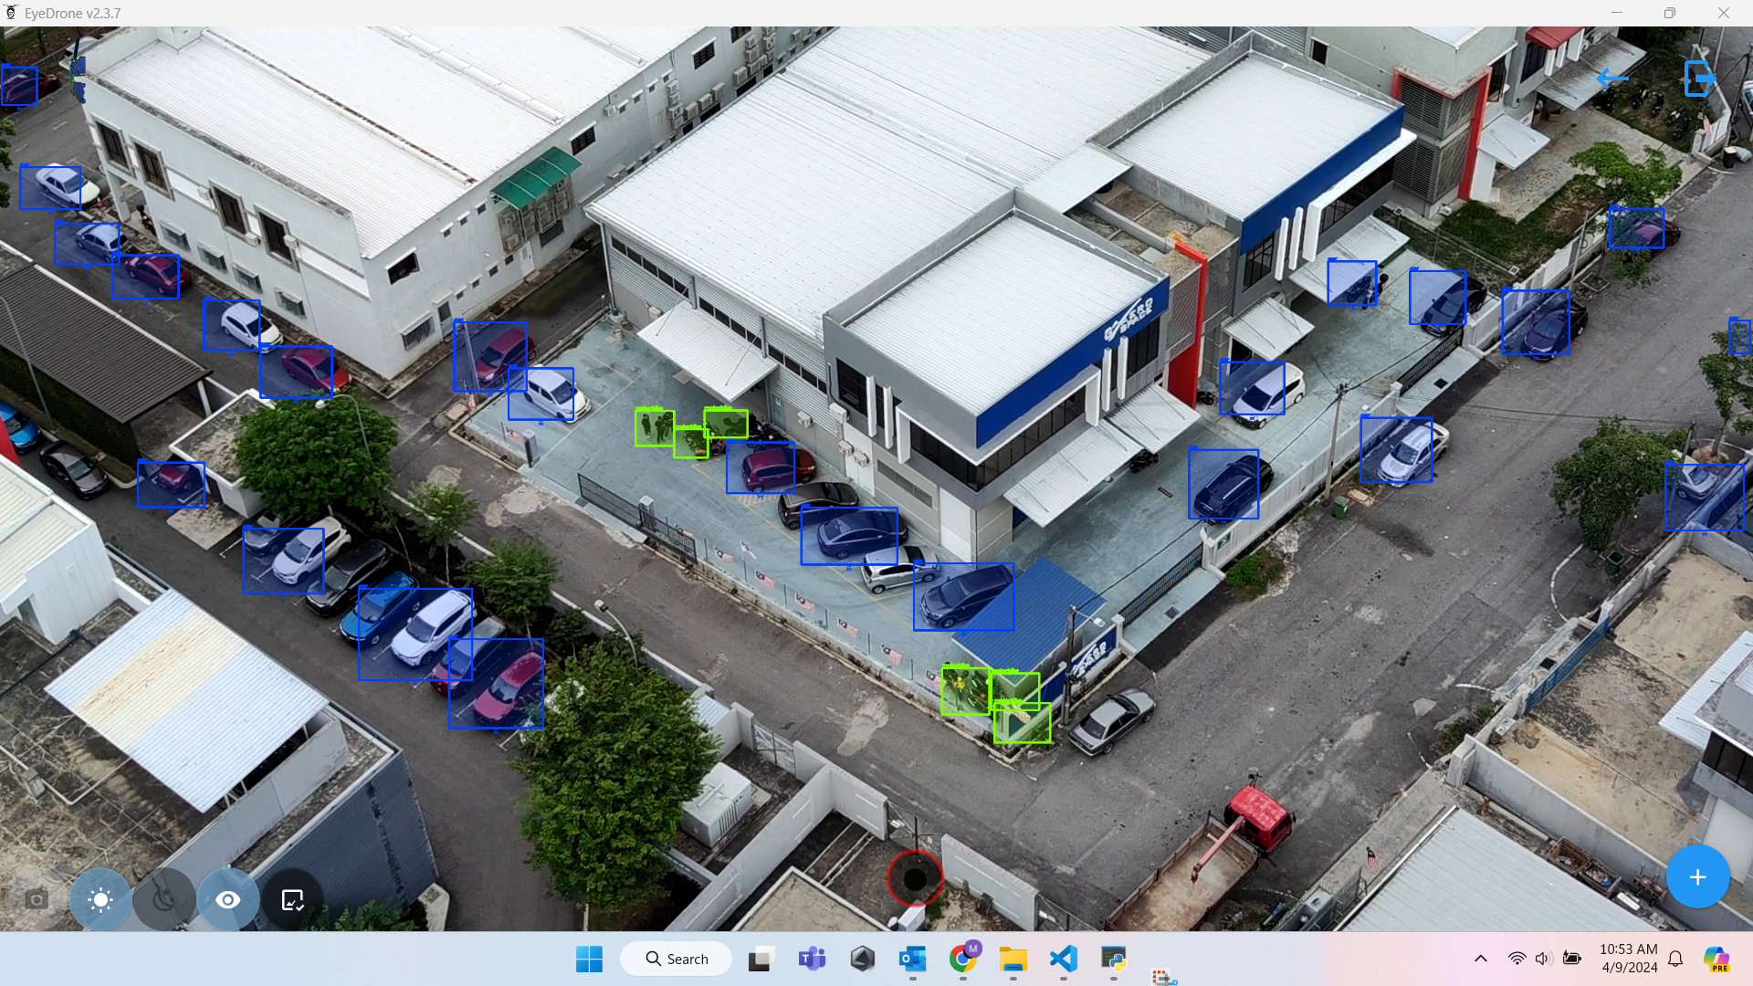Click the image check annotation icon

click(292, 900)
